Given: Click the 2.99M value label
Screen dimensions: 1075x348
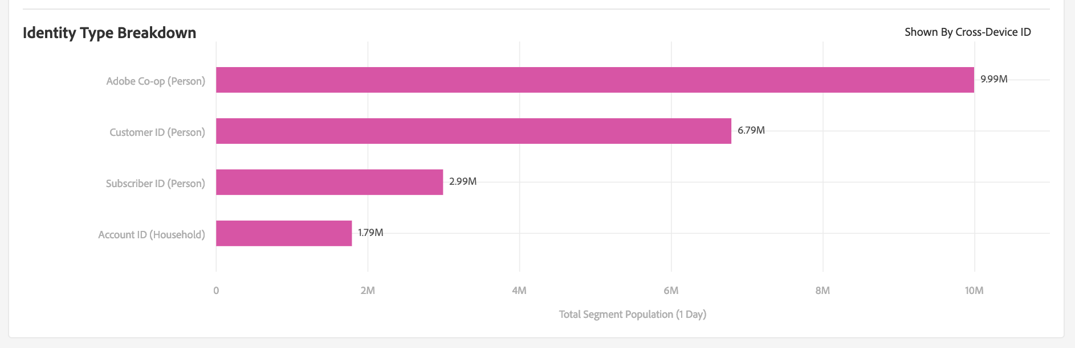Looking at the screenshot, I should click(462, 181).
